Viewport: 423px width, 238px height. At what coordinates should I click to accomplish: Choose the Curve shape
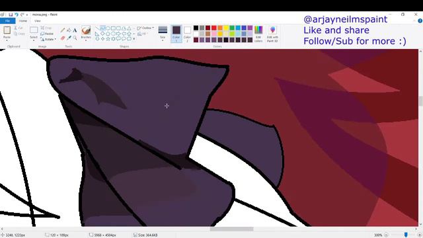[102, 28]
